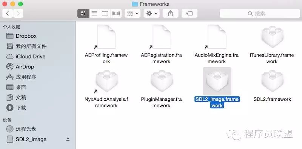Click the Share toolbar button
Screen dimensions: 302x149
(x=171, y=13)
